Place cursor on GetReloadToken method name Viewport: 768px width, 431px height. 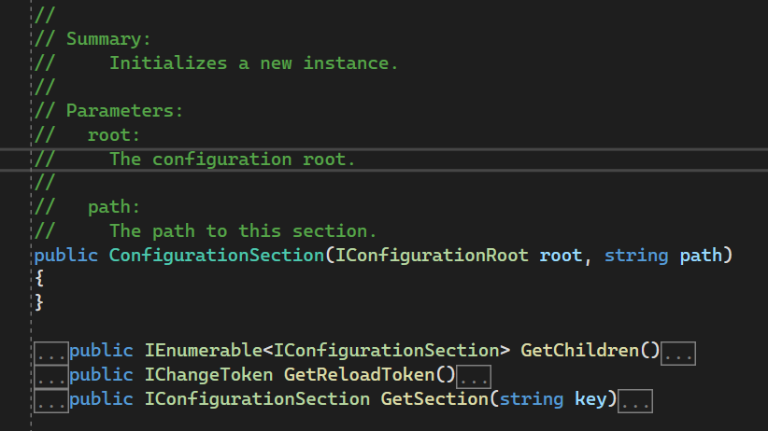[379, 376]
